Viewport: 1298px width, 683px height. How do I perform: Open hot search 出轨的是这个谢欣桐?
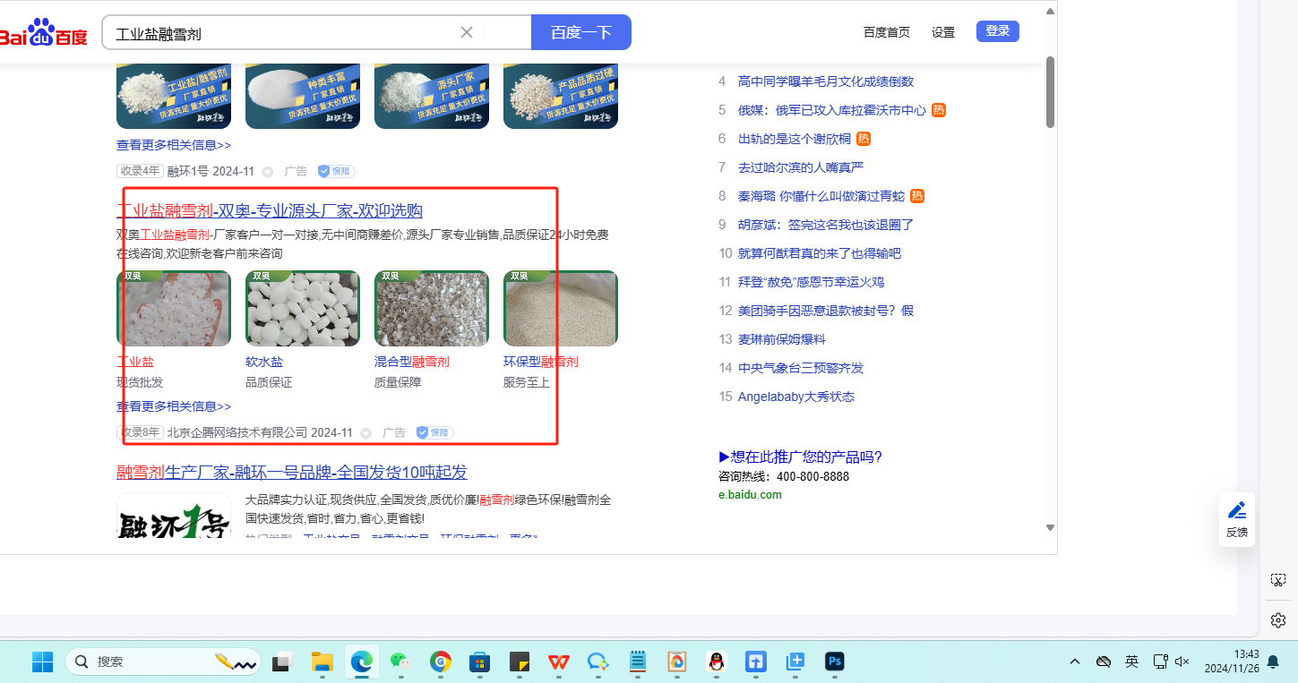(795, 139)
